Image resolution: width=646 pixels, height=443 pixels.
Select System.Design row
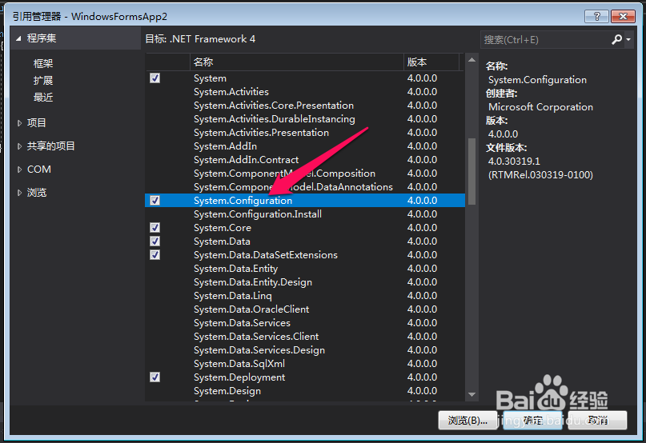[305, 391]
